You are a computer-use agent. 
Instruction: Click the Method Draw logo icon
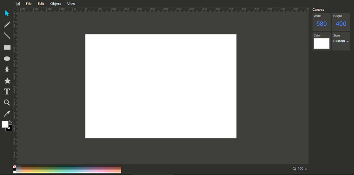coord(17,4)
